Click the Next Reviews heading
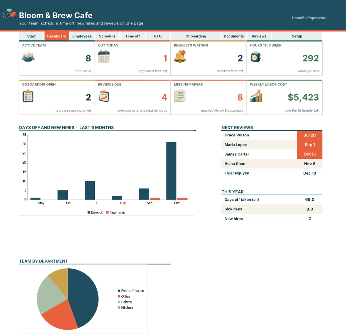 (x=237, y=127)
